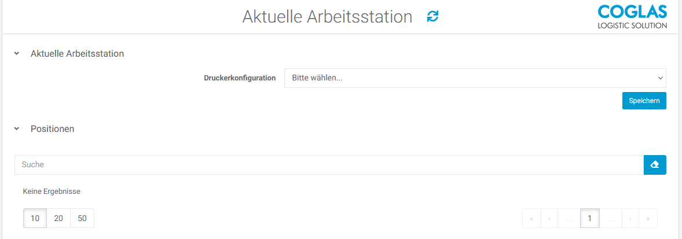Collapse the Positionen section chevron
The width and height of the screenshot is (682, 239).
point(17,129)
